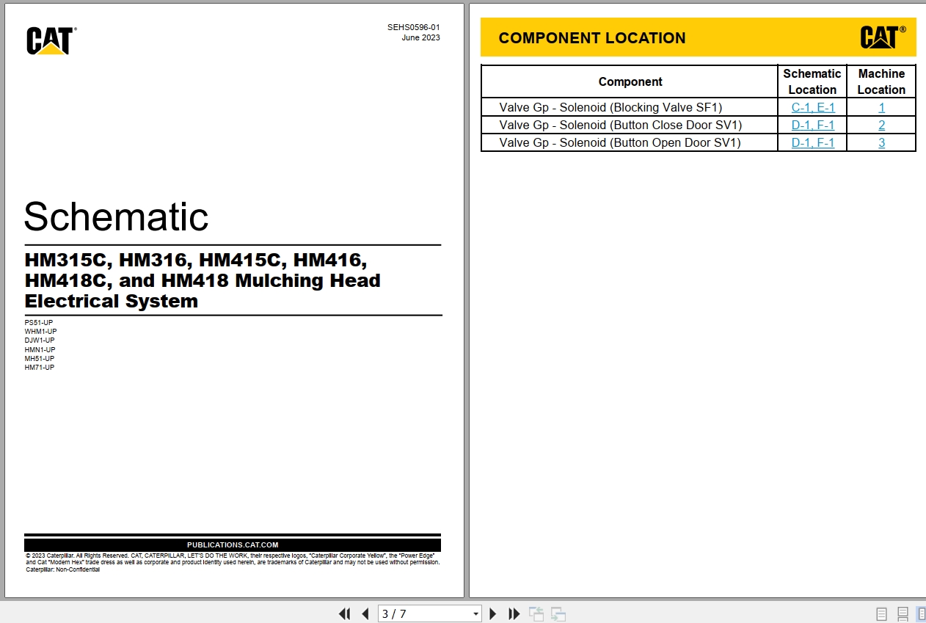Click the next view navigation icon

tap(558, 614)
